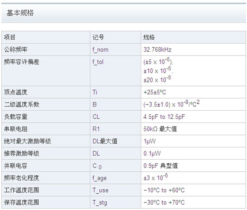
Task: Select the 记号 column header
Action: pyautogui.click(x=98, y=37)
